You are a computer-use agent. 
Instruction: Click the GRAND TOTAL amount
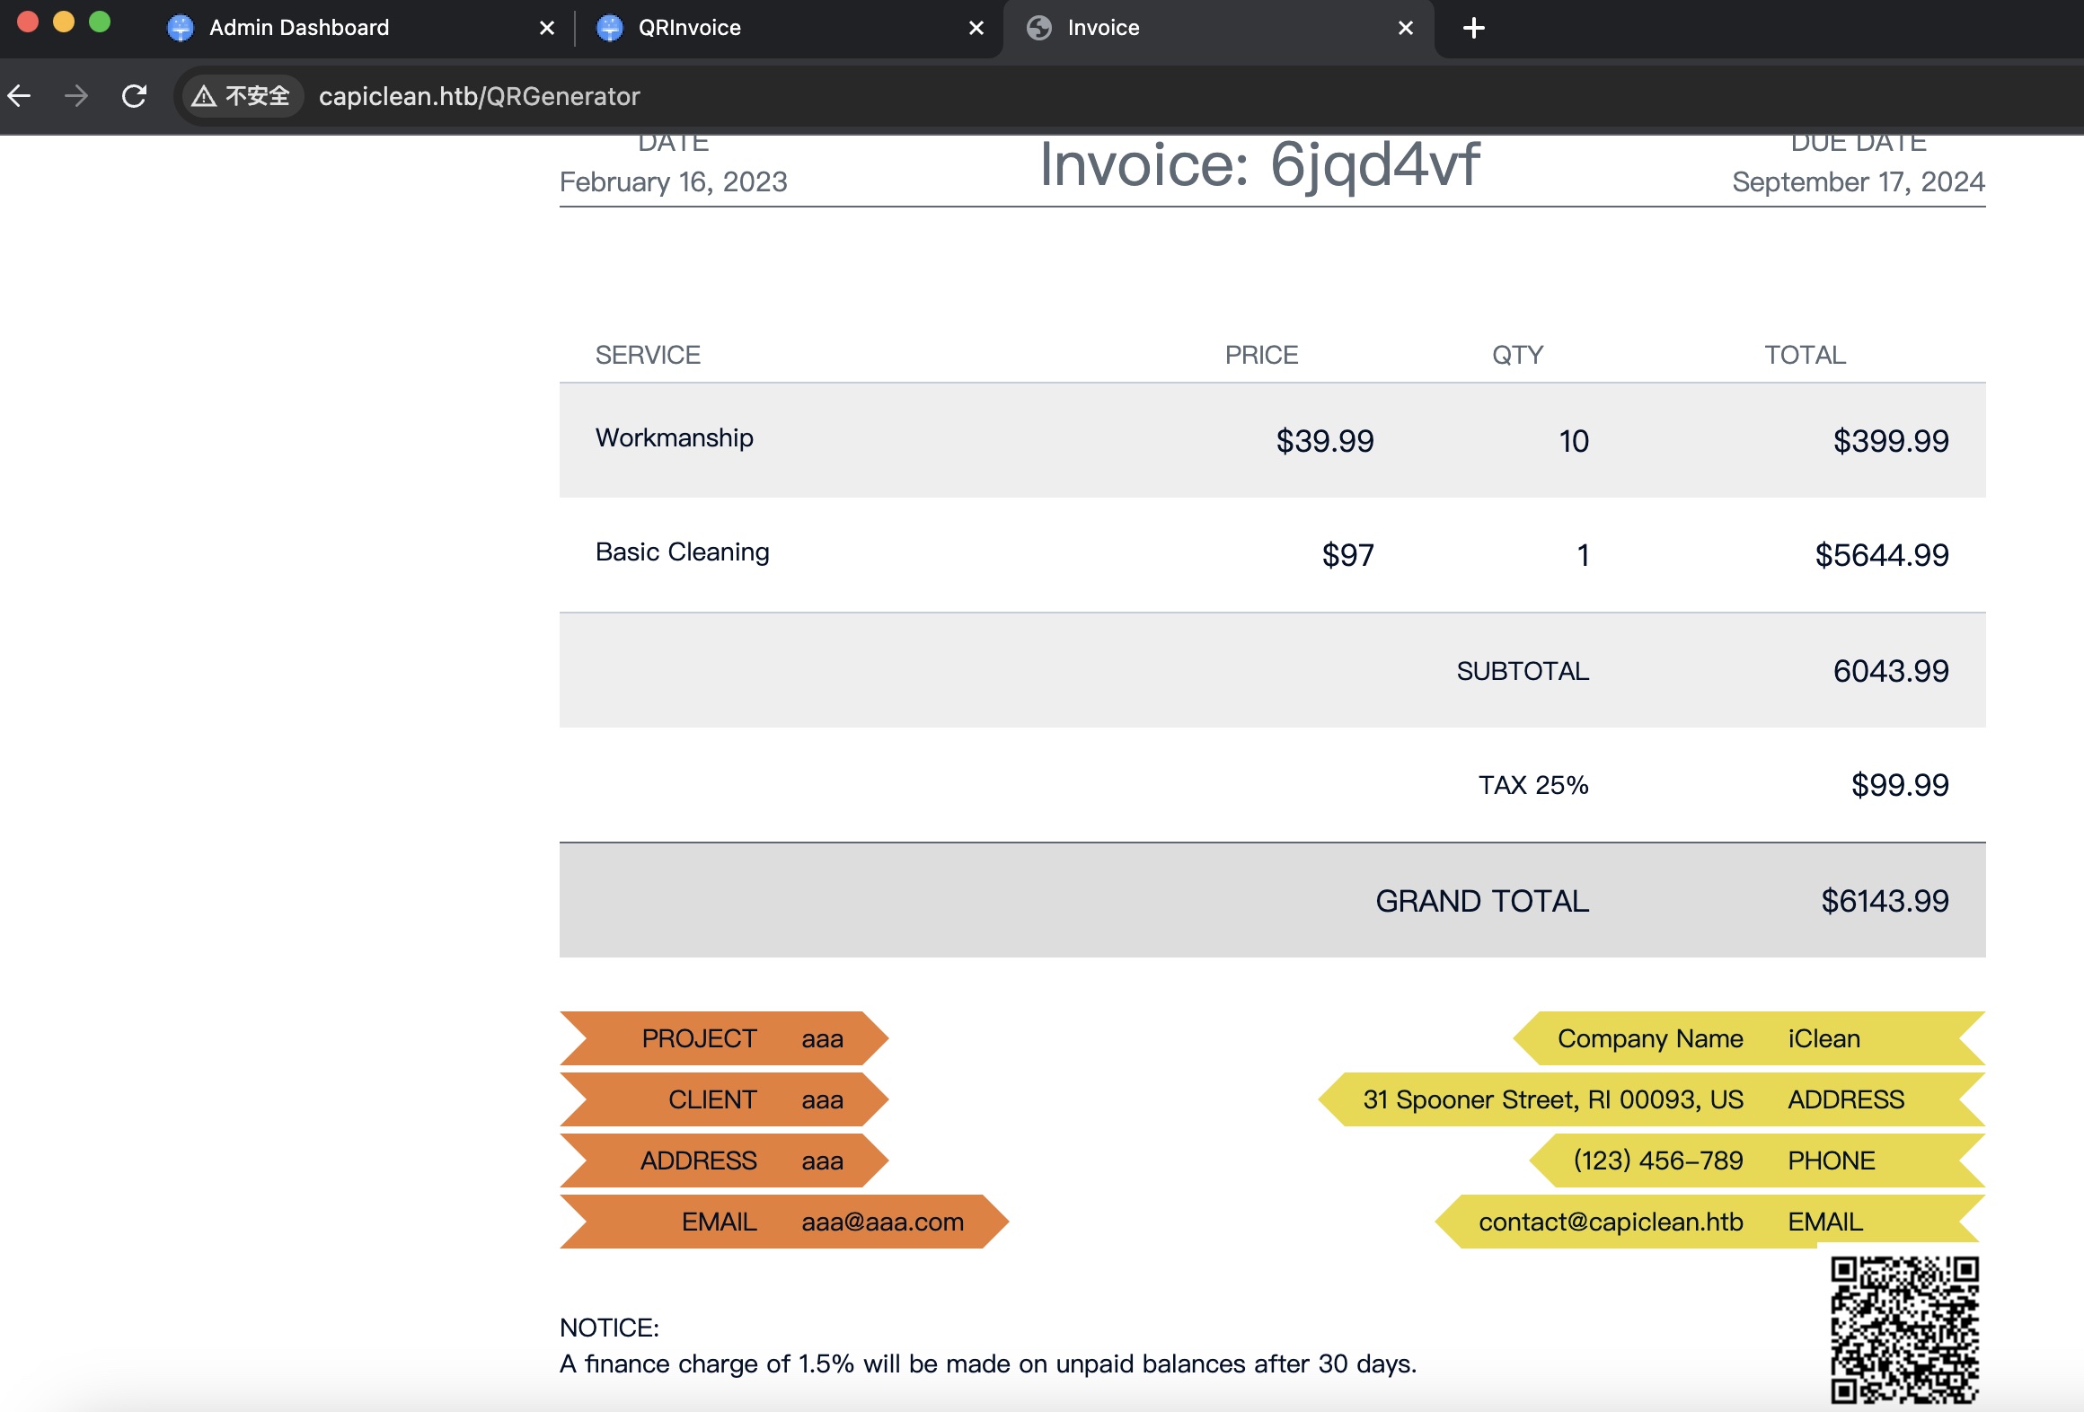click(1884, 901)
